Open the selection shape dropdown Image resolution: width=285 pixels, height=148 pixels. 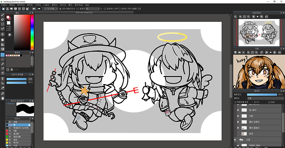click(51, 9)
